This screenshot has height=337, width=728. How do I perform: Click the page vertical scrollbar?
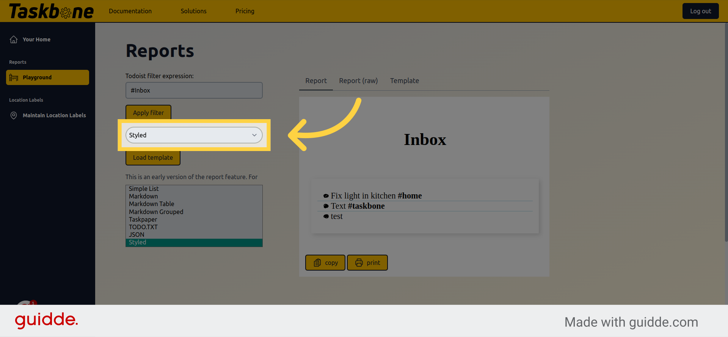click(726, 133)
